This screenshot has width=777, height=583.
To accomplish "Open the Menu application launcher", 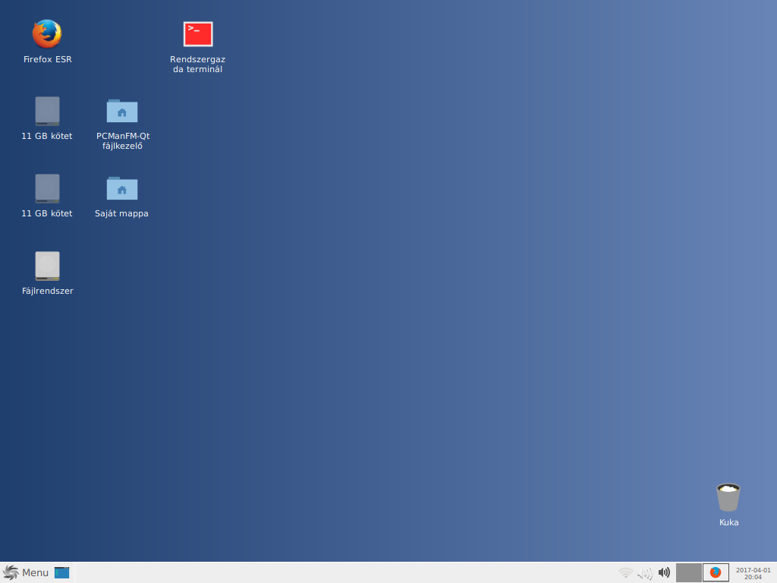I will click(x=27, y=572).
